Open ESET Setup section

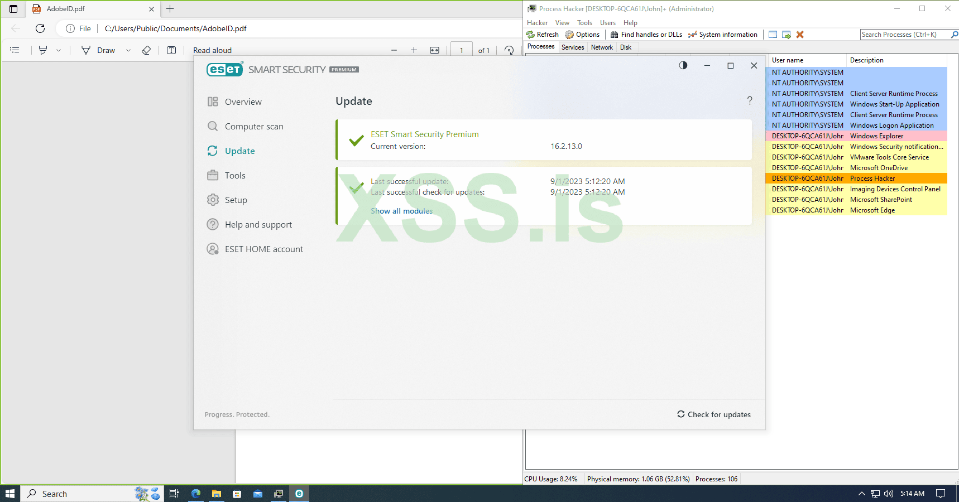(235, 200)
